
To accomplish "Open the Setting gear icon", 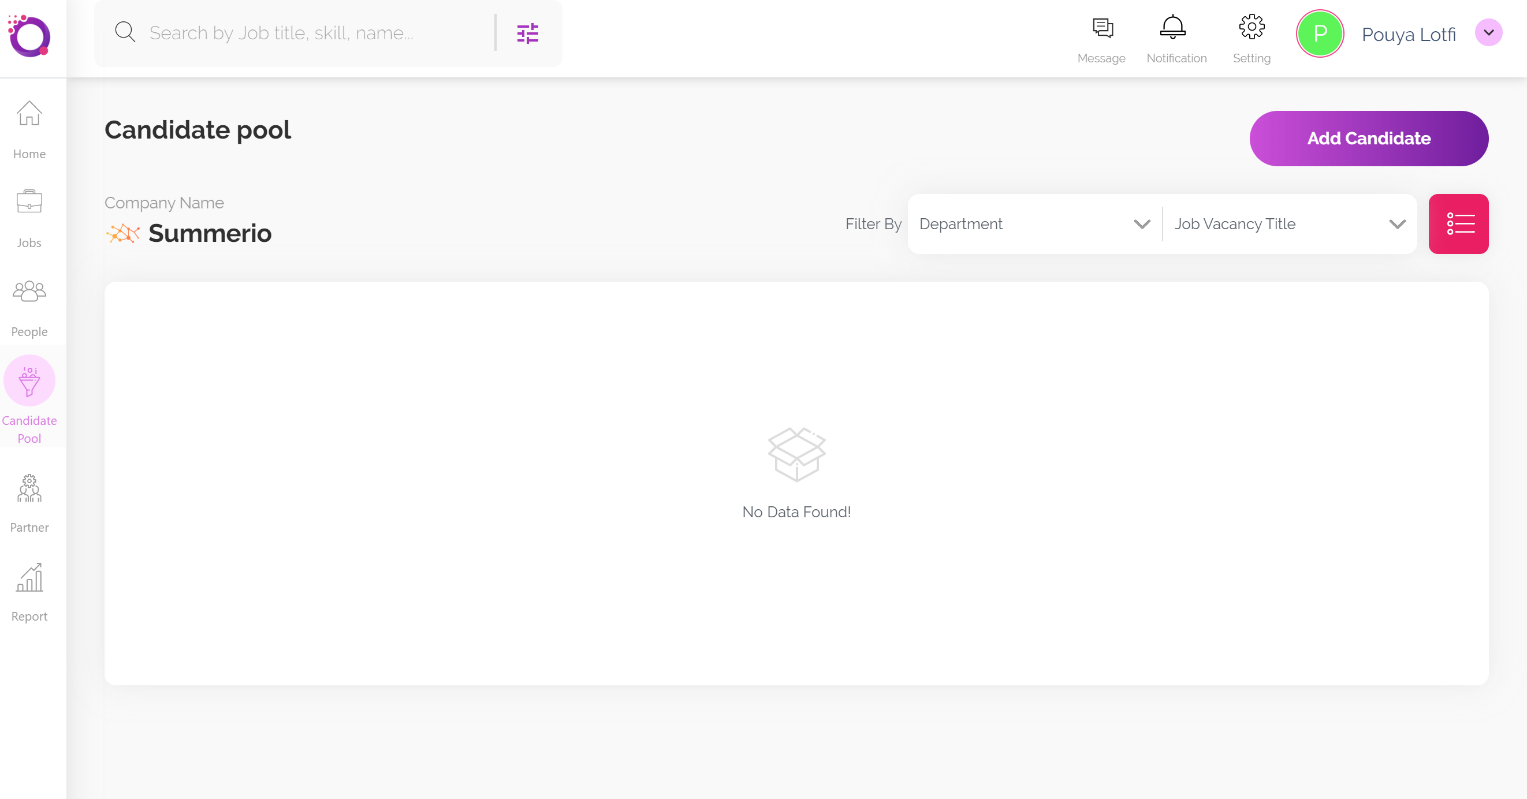I will 1252,27.
